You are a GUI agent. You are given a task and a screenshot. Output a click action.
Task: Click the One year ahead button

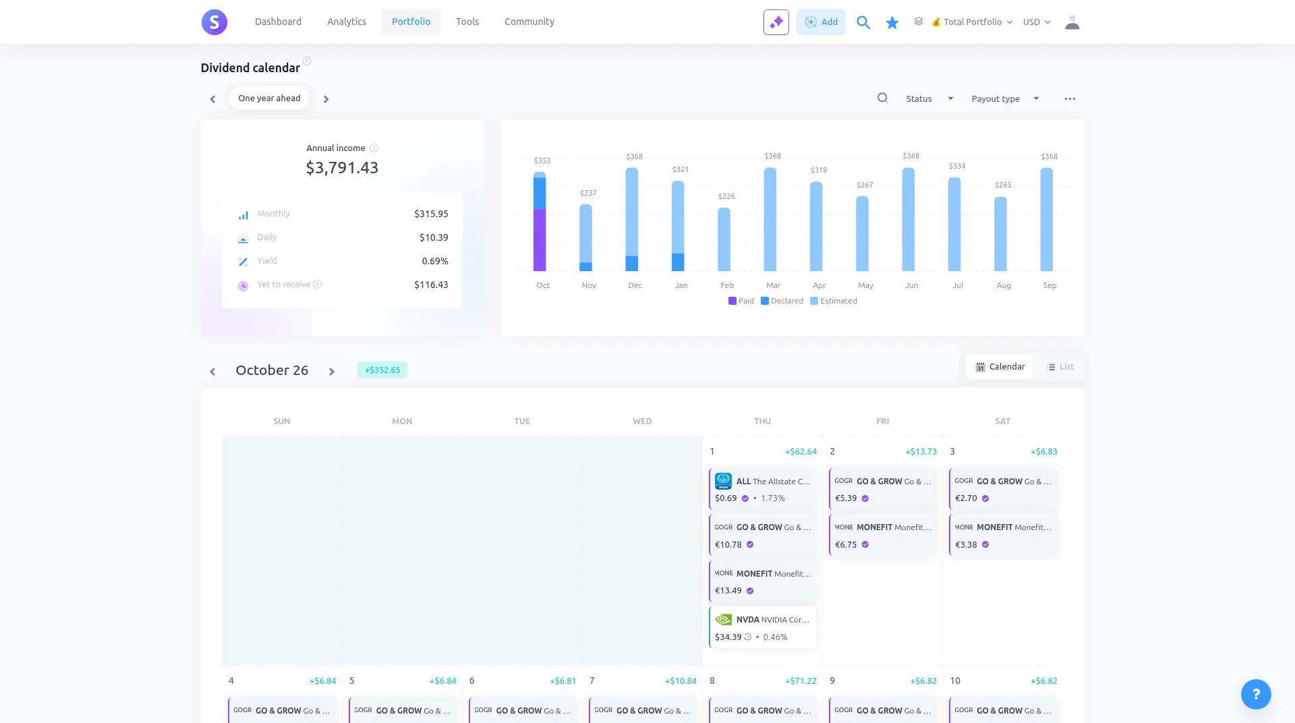click(269, 98)
